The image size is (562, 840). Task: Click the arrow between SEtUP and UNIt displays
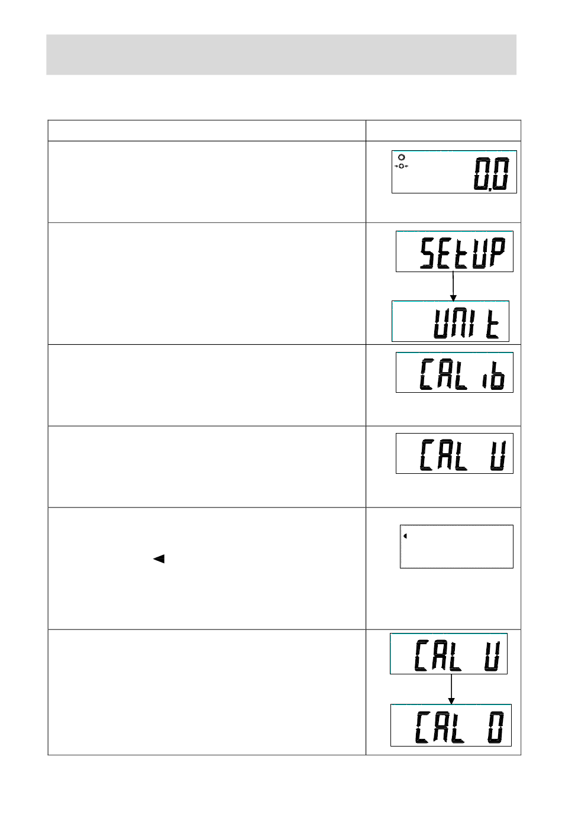pyautogui.click(x=453, y=286)
